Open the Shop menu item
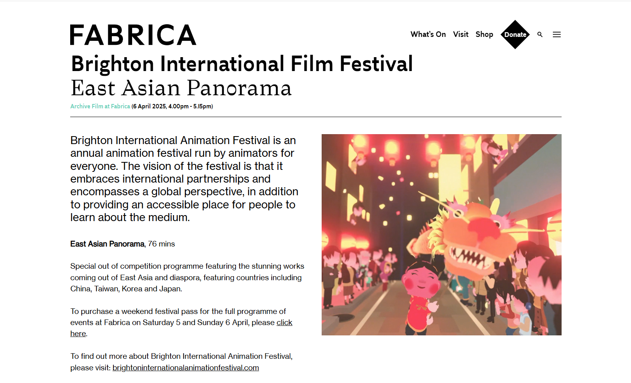Image resolution: width=631 pixels, height=383 pixels. point(484,35)
